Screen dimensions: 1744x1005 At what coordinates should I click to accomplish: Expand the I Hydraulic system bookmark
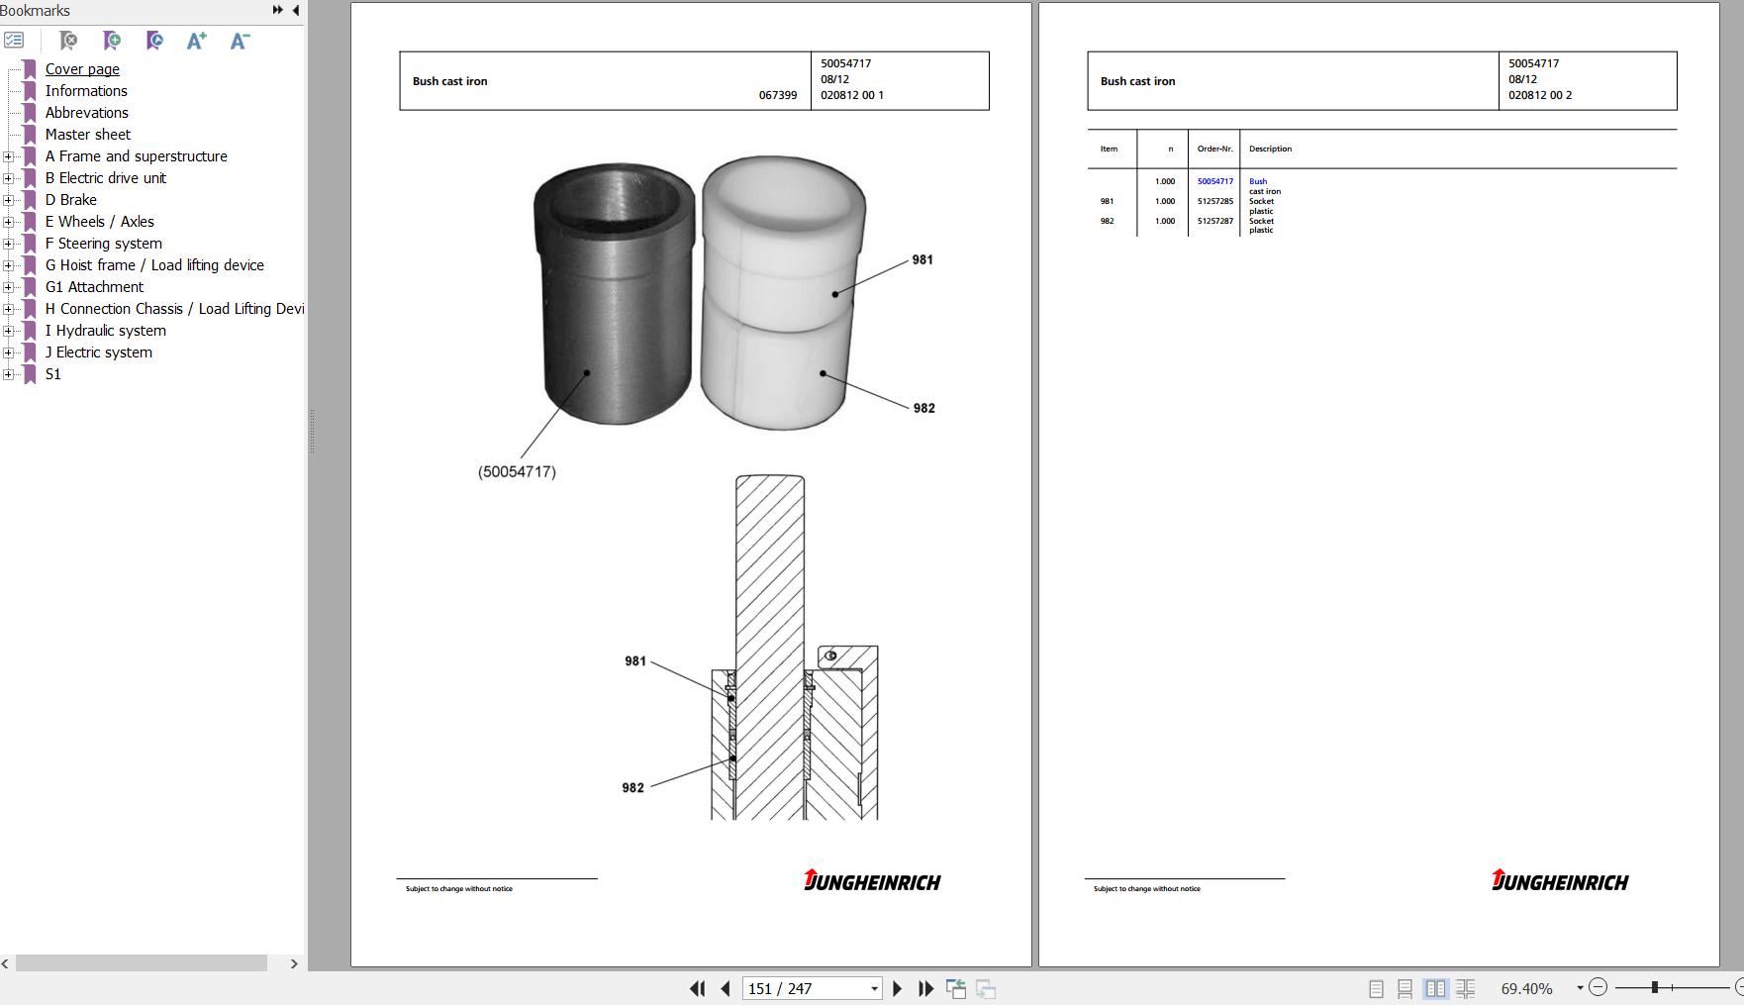click(x=9, y=331)
